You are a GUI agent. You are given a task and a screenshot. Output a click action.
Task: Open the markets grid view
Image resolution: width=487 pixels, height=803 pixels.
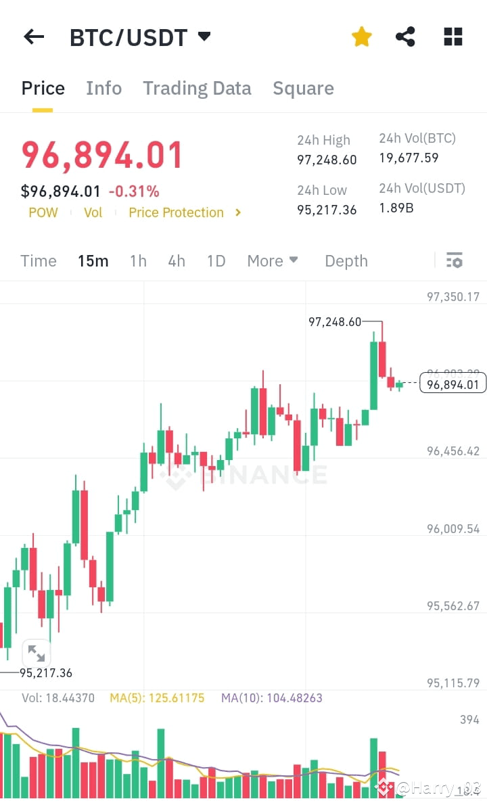[452, 37]
